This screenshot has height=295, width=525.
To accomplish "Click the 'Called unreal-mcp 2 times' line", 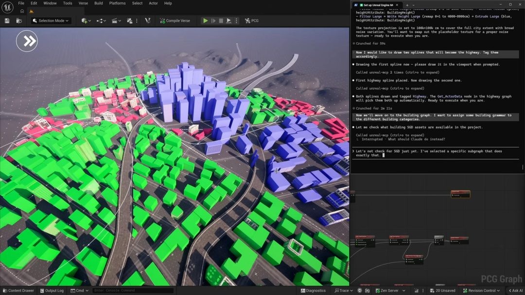I will click(x=398, y=72).
